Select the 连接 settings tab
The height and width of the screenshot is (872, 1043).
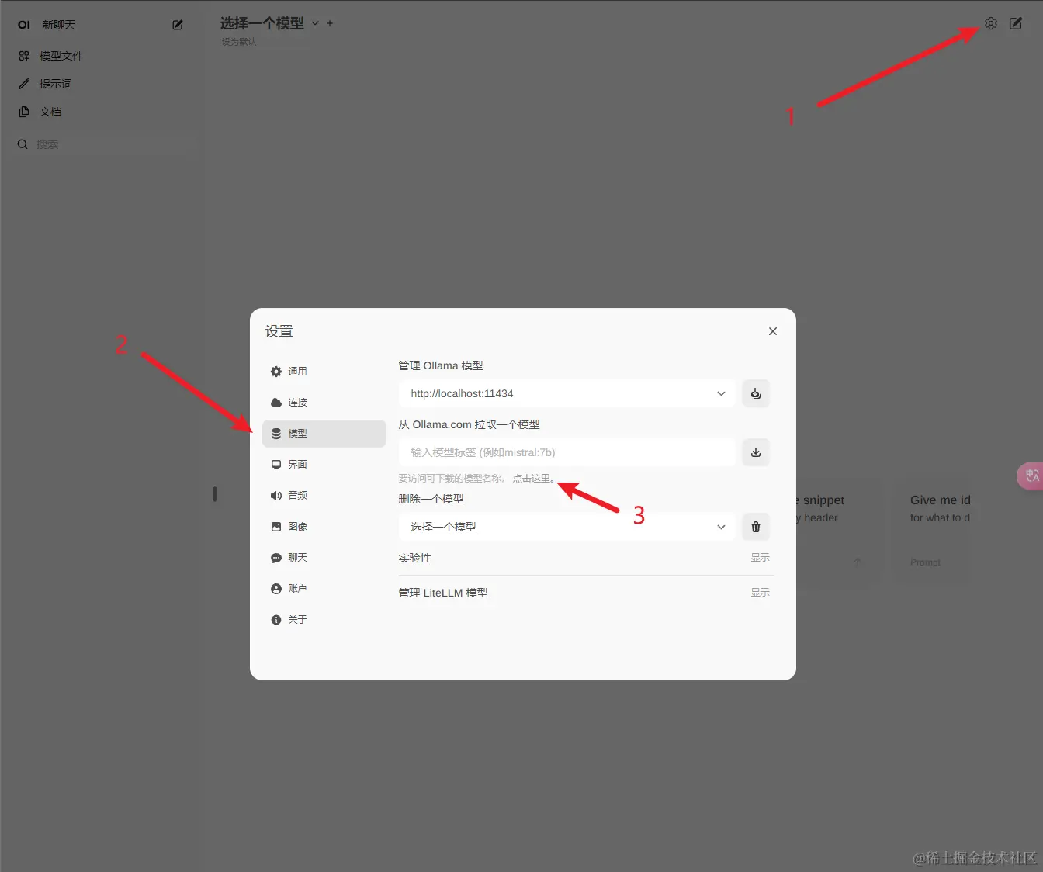point(324,403)
